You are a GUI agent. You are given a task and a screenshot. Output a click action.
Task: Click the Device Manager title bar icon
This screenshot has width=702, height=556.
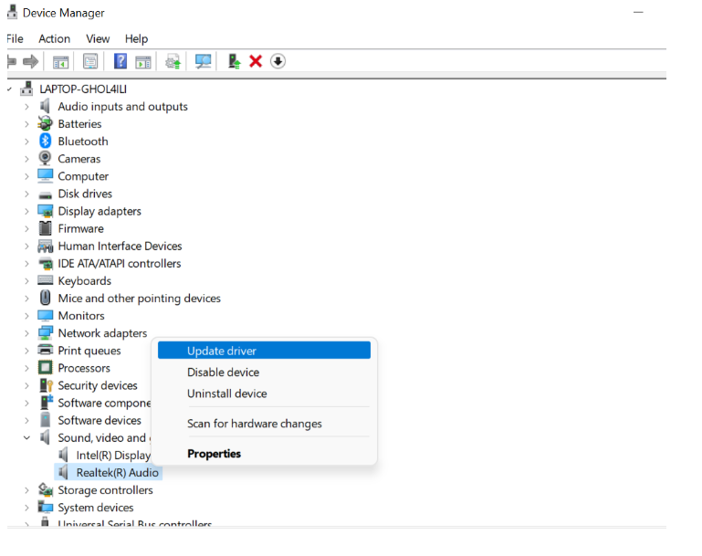pos(13,12)
